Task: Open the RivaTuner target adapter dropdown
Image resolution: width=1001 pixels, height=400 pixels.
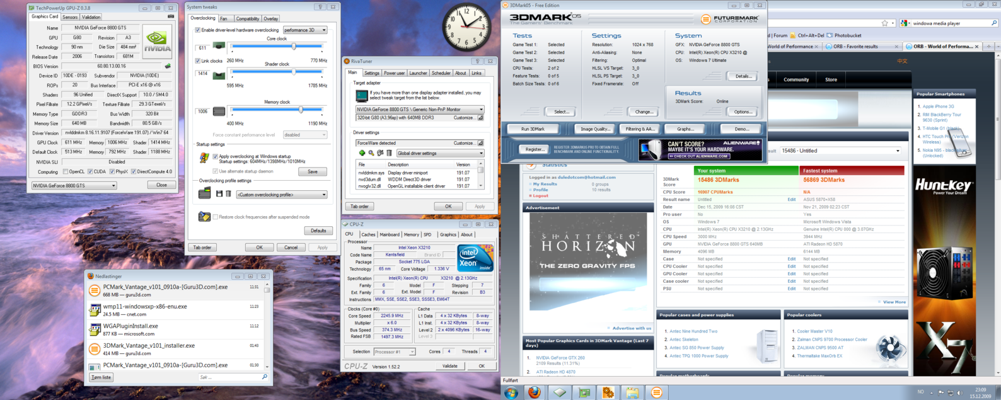Action: coord(420,110)
